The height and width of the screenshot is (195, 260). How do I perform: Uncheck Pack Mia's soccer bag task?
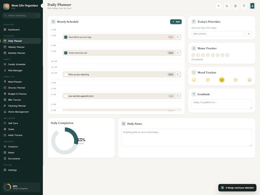66,37
